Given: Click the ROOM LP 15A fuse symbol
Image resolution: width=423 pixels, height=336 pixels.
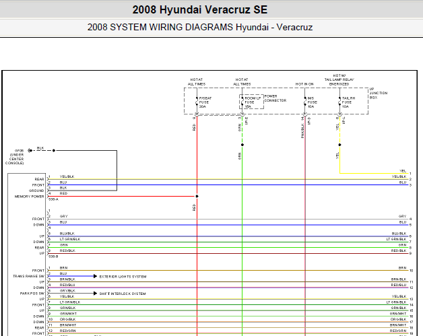Looking at the screenshot, I should pos(242,102).
